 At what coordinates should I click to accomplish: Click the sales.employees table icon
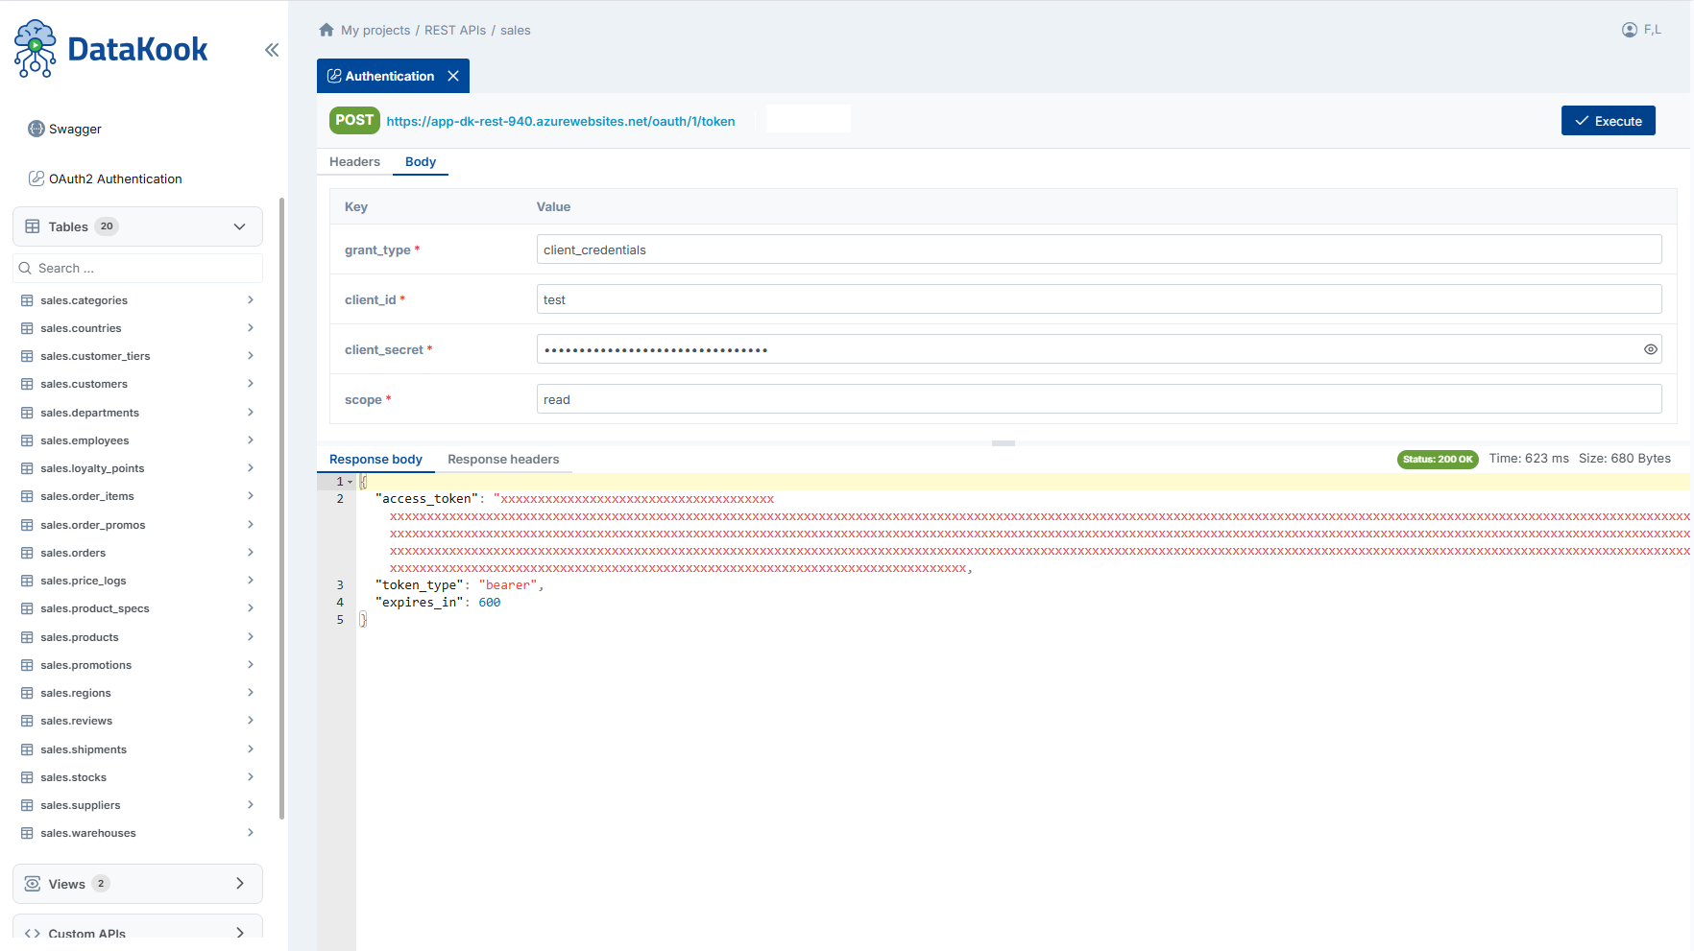point(27,440)
